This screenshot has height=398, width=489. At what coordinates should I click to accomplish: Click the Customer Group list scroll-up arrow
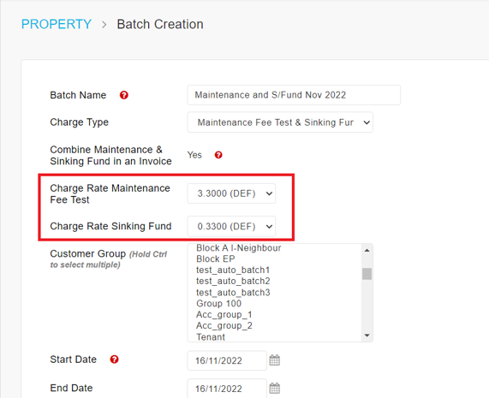[x=367, y=250]
